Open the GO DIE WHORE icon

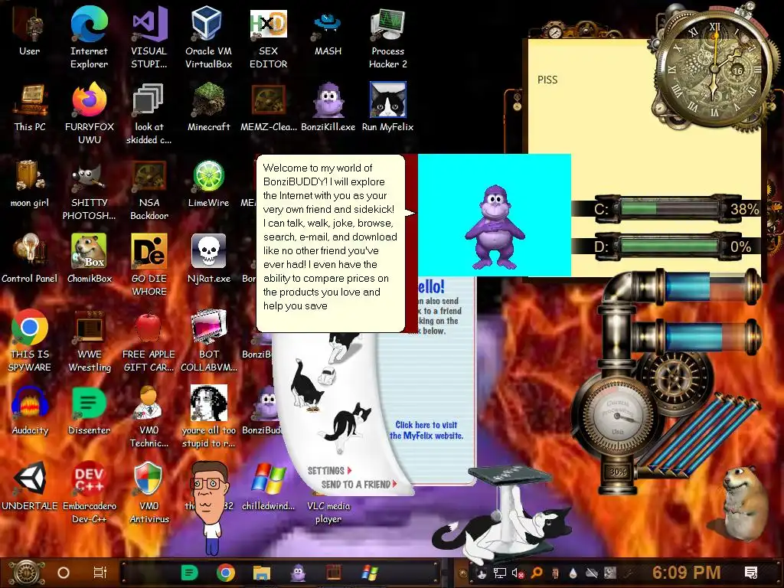(x=149, y=265)
